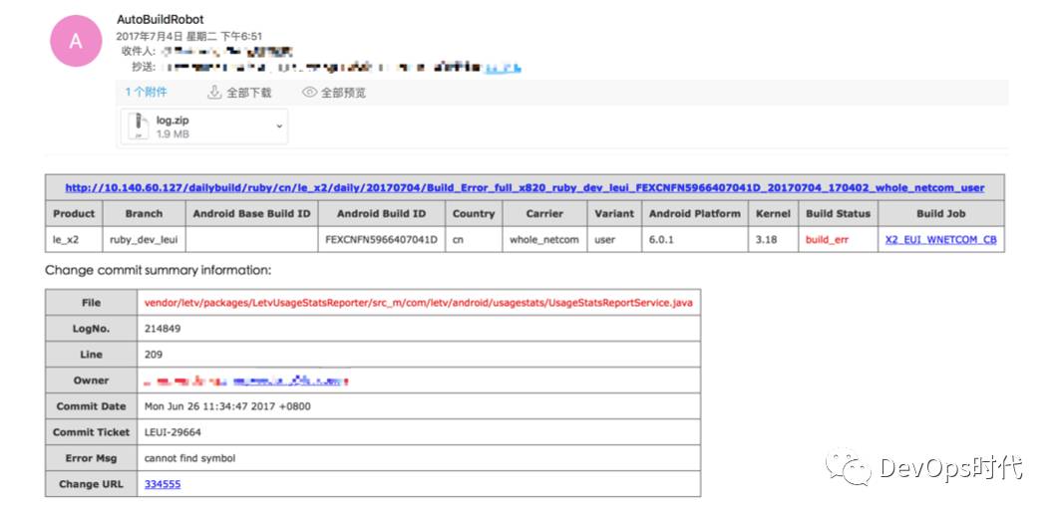Select the ruby_dev_leui branch cell

(x=144, y=240)
